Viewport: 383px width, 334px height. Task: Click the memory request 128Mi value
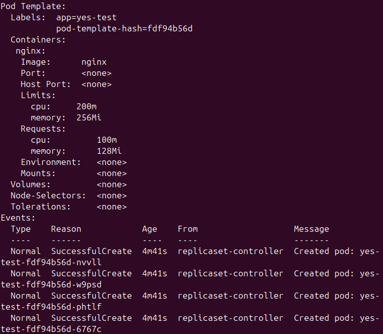pyautogui.click(x=109, y=151)
